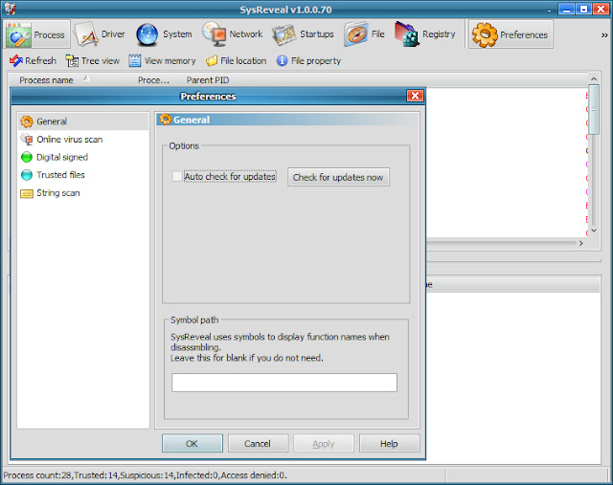Enable Auto check for updates
The width and height of the screenshot is (613, 485).
click(177, 177)
